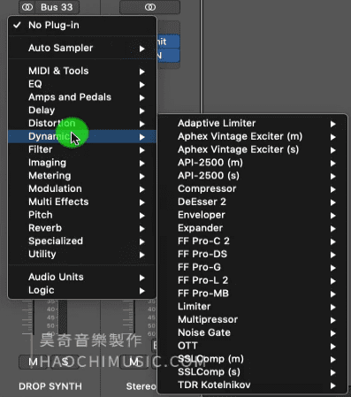
Task: Expand the Reverb category arrow
Action: coord(142,229)
